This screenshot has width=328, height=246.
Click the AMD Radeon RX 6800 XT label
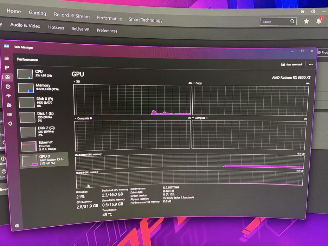tap(291, 77)
